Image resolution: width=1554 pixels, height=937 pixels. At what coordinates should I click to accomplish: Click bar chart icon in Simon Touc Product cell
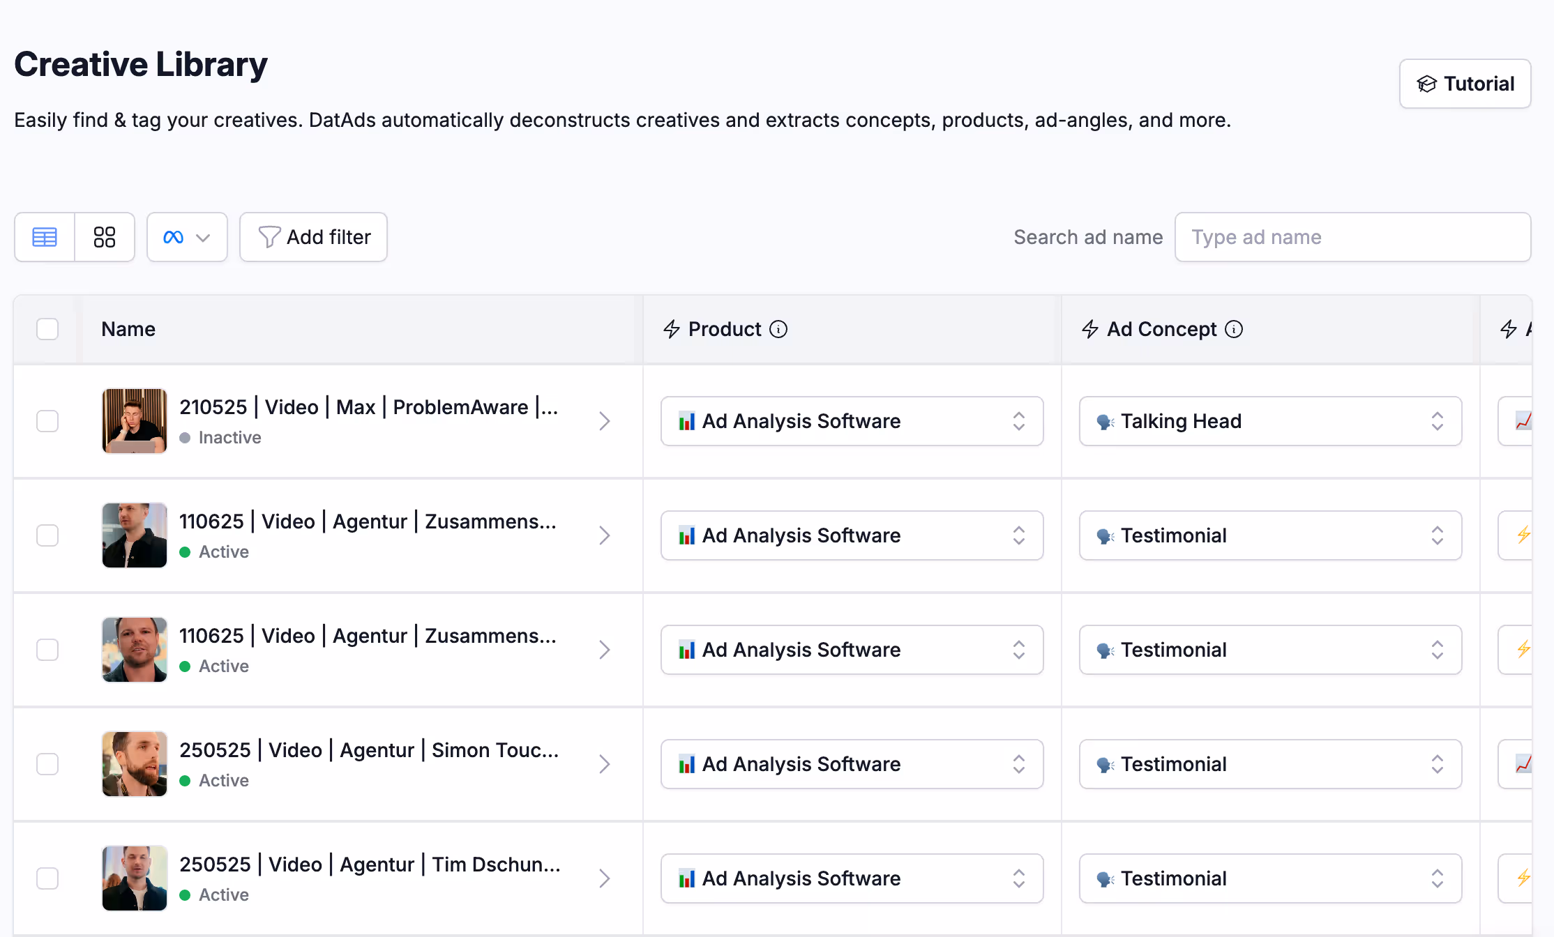click(687, 764)
